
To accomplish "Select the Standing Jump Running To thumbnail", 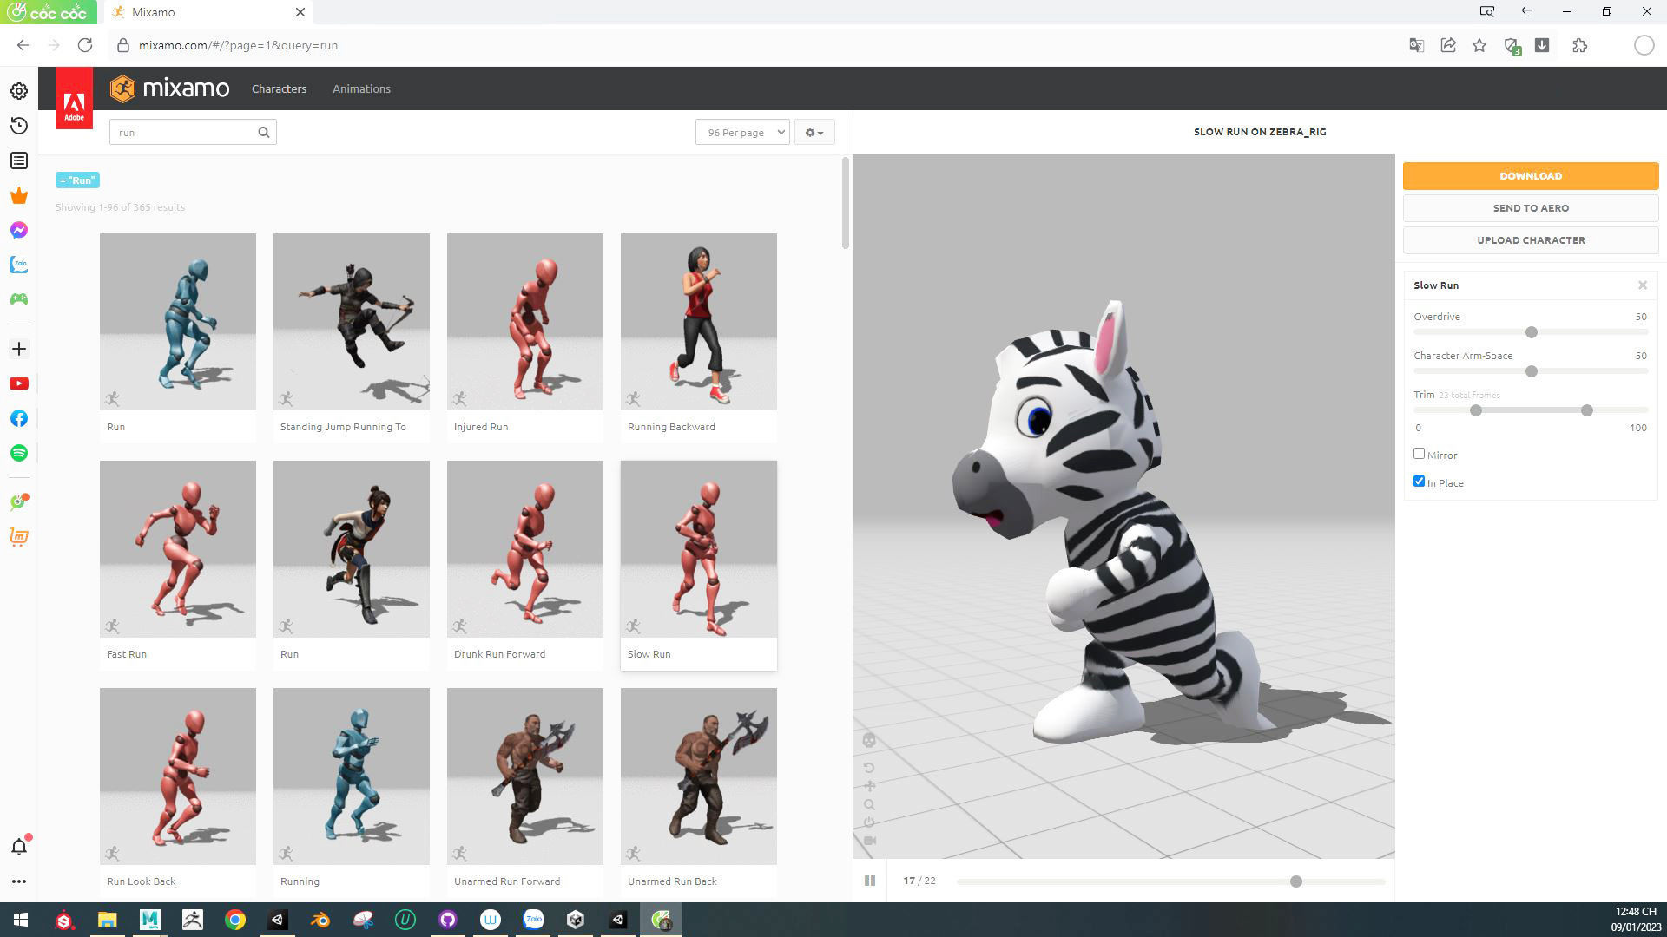I will tap(352, 322).
